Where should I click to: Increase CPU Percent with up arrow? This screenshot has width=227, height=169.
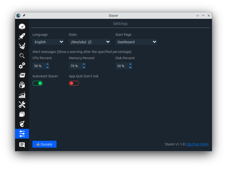click(48, 64)
